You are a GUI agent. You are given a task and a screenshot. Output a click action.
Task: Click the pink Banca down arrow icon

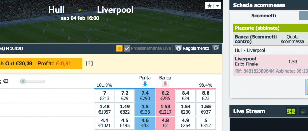(x=165, y=84)
